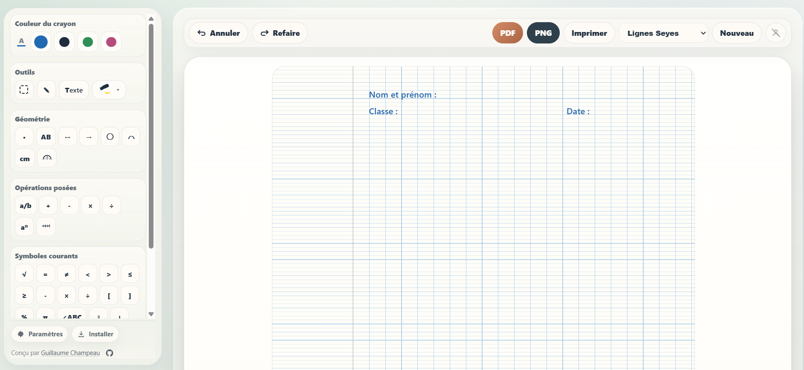The image size is (804, 370).
Task: Click the sidebar scroll down arrow
Action: pyautogui.click(x=151, y=314)
